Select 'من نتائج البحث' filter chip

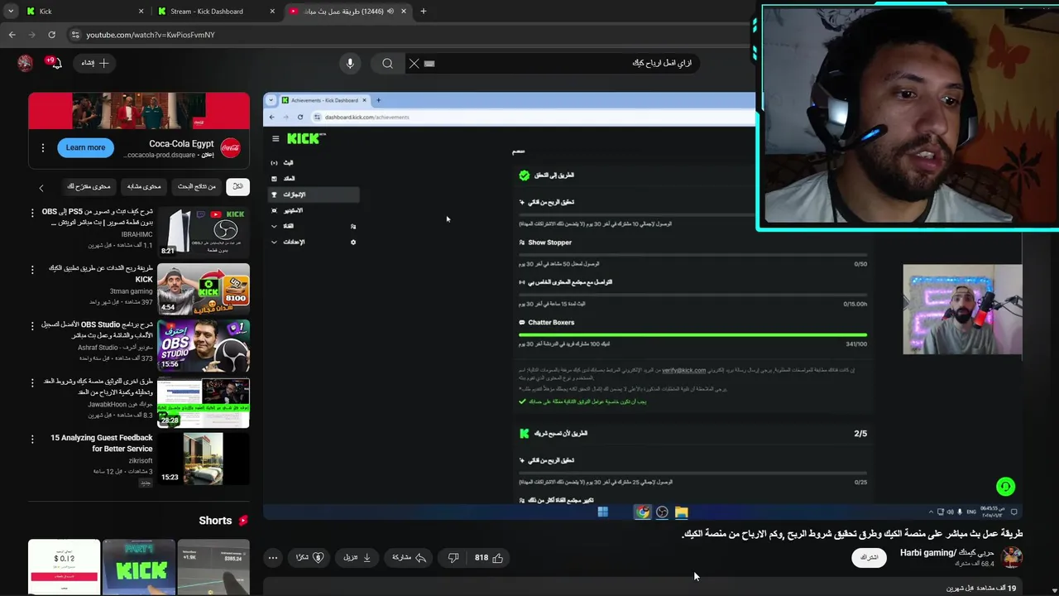[197, 186]
